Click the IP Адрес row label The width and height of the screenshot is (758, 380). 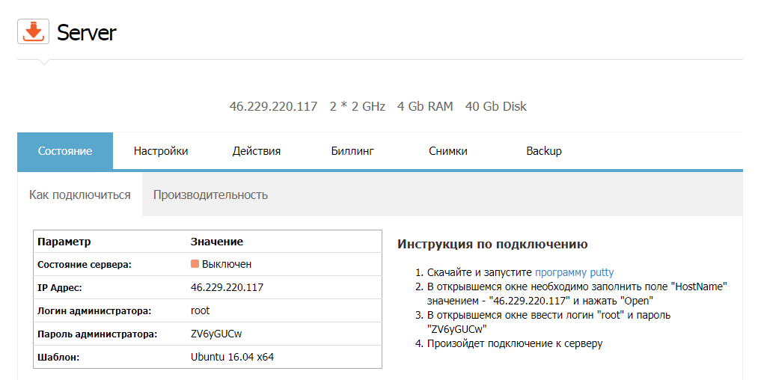tap(59, 288)
